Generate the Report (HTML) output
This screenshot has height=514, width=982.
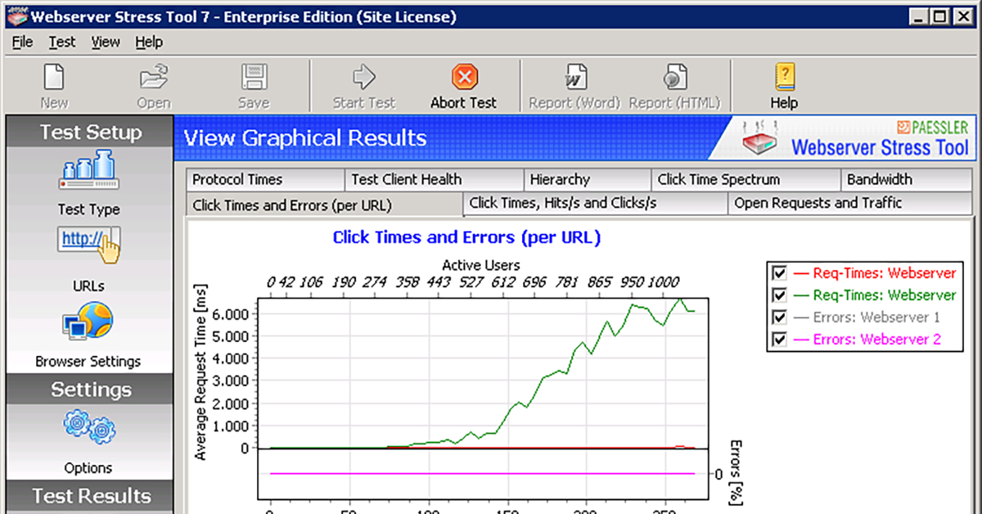point(674,86)
